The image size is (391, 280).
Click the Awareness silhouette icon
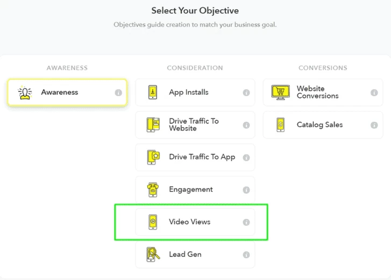25,93
